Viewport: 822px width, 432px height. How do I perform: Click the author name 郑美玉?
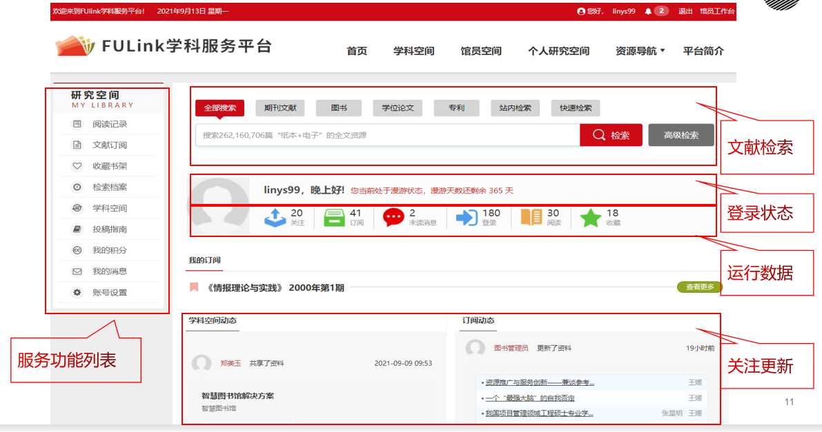coord(231,363)
